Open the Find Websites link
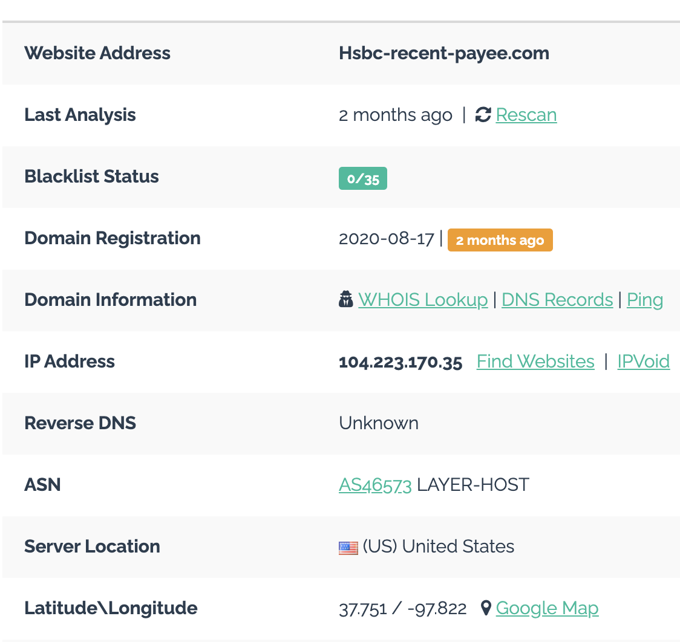Image resolution: width=680 pixels, height=642 pixels. pyautogui.click(x=535, y=362)
